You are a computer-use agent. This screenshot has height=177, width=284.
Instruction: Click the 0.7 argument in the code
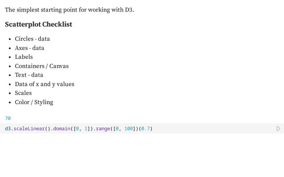tap(146, 129)
